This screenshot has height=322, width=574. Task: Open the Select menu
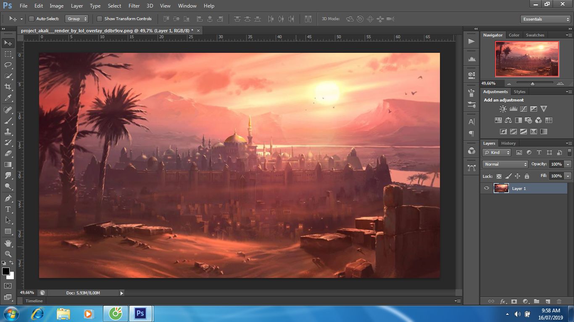pyautogui.click(x=114, y=6)
